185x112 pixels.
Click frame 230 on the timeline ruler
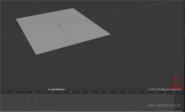coord(156,92)
